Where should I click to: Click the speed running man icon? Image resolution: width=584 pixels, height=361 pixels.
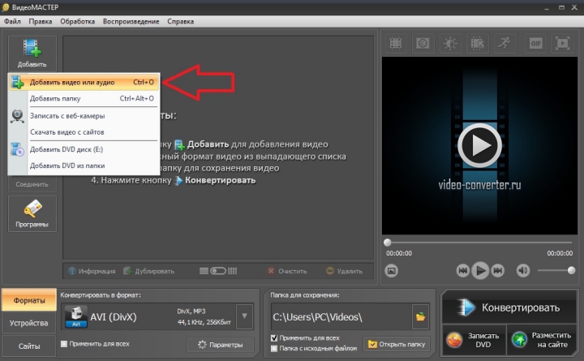coord(505,44)
